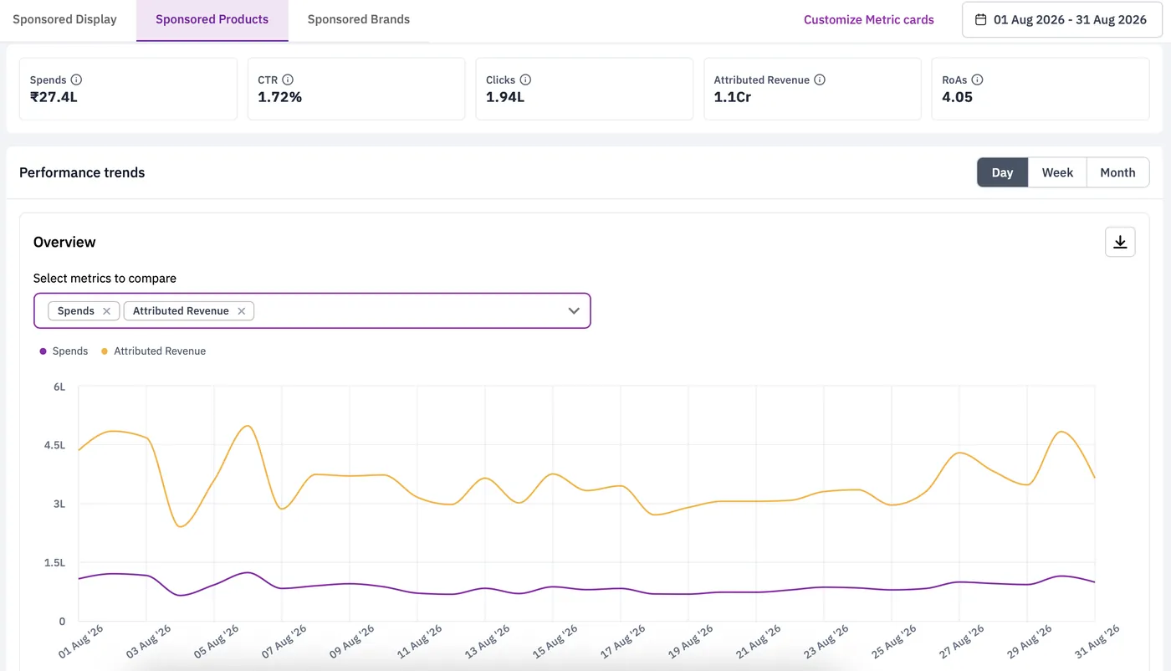Click Customize Metric cards link
The width and height of the screenshot is (1171, 671).
[x=869, y=19]
